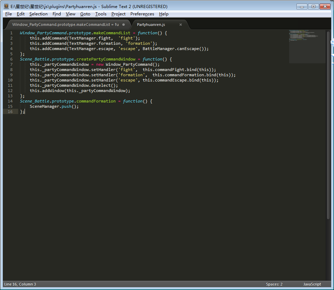Open the Selection menu

[39, 14]
